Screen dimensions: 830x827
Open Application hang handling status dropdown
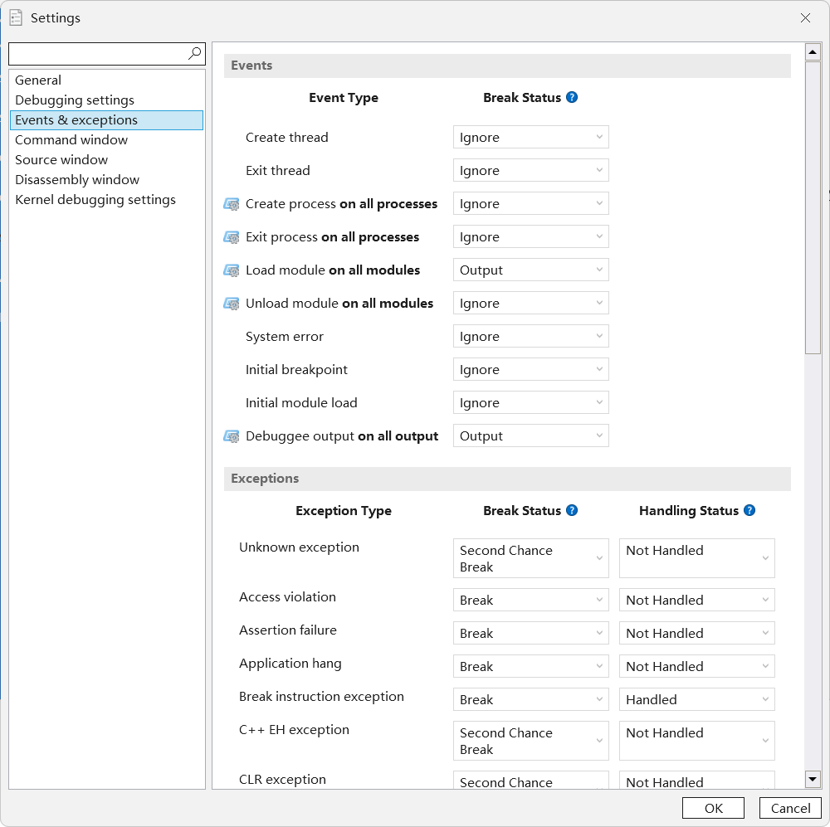tap(697, 666)
